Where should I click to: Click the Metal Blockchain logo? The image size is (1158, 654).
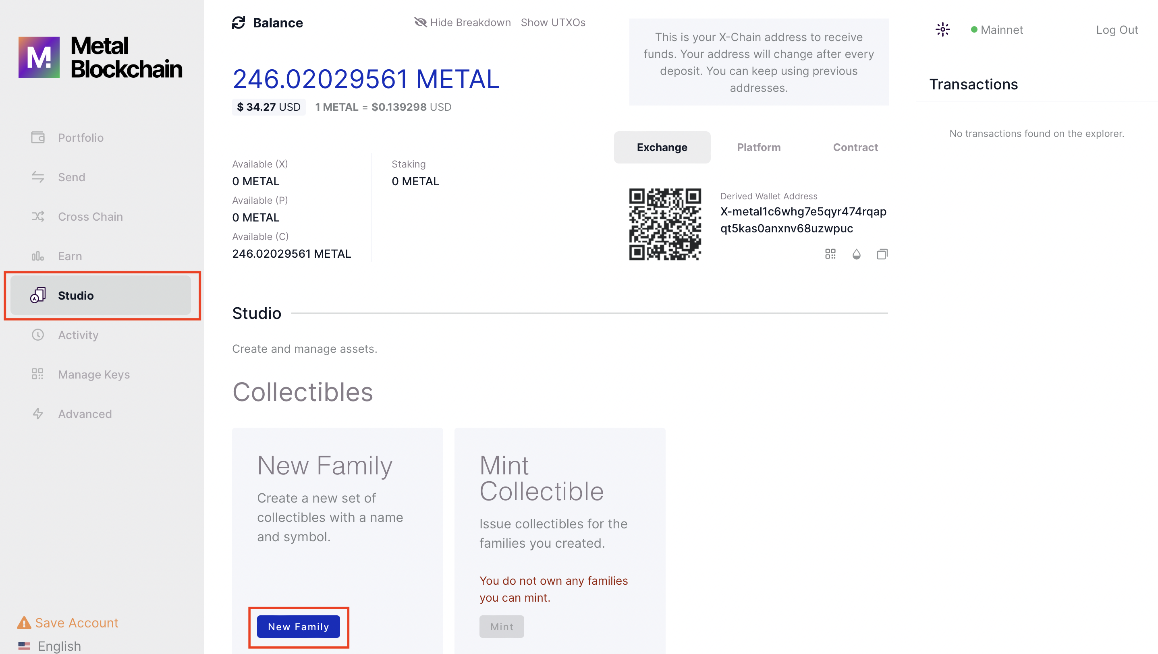point(100,58)
